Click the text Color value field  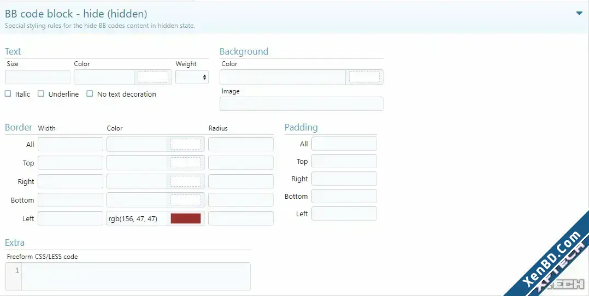[x=104, y=77]
